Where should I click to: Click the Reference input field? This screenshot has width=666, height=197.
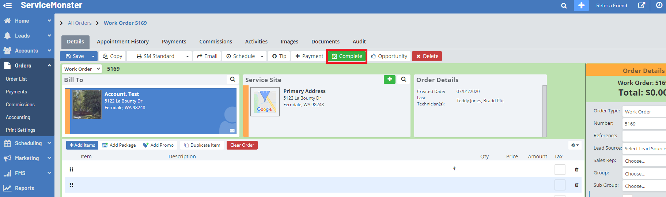644,136
